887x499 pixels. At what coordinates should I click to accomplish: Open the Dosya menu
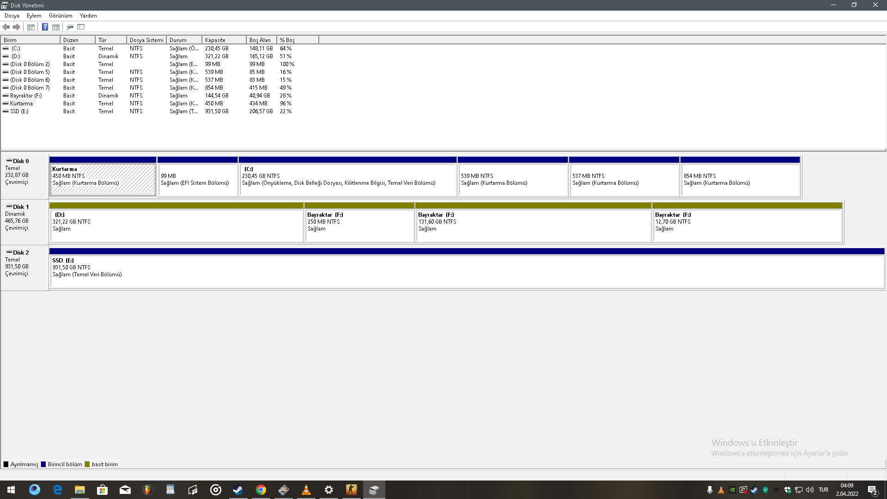tap(12, 16)
